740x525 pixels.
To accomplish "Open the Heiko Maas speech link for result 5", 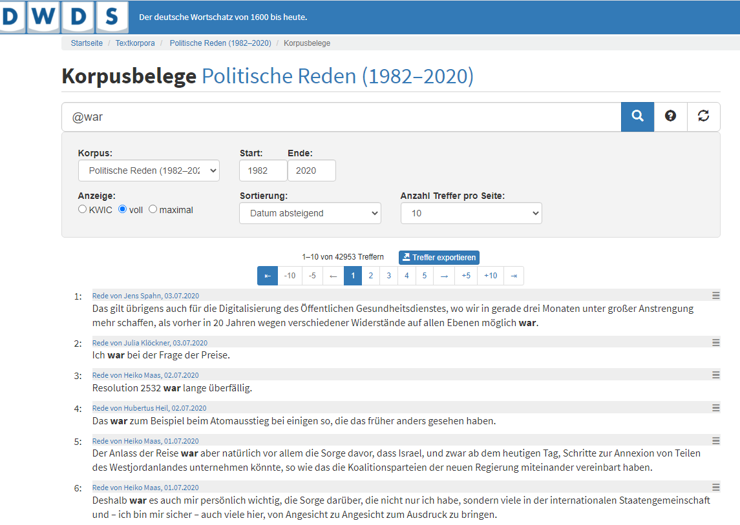I will pos(145,441).
